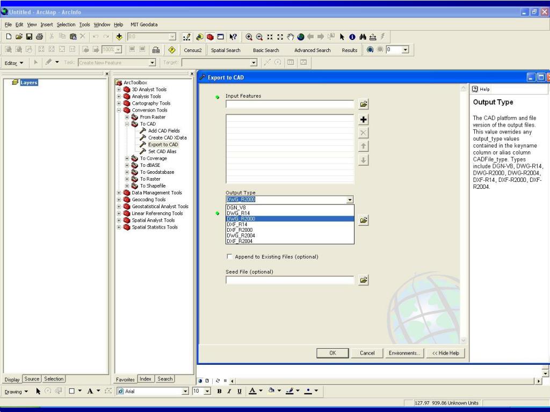Image resolution: width=550 pixels, height=412 pixels.
Task: Click the Seed File text field
Action: coord(290,280)
